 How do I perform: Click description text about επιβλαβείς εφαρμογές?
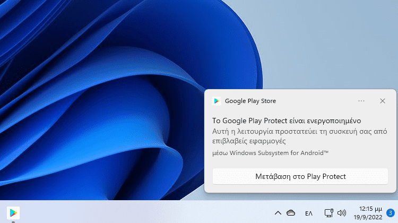click(x=300, y=136)
